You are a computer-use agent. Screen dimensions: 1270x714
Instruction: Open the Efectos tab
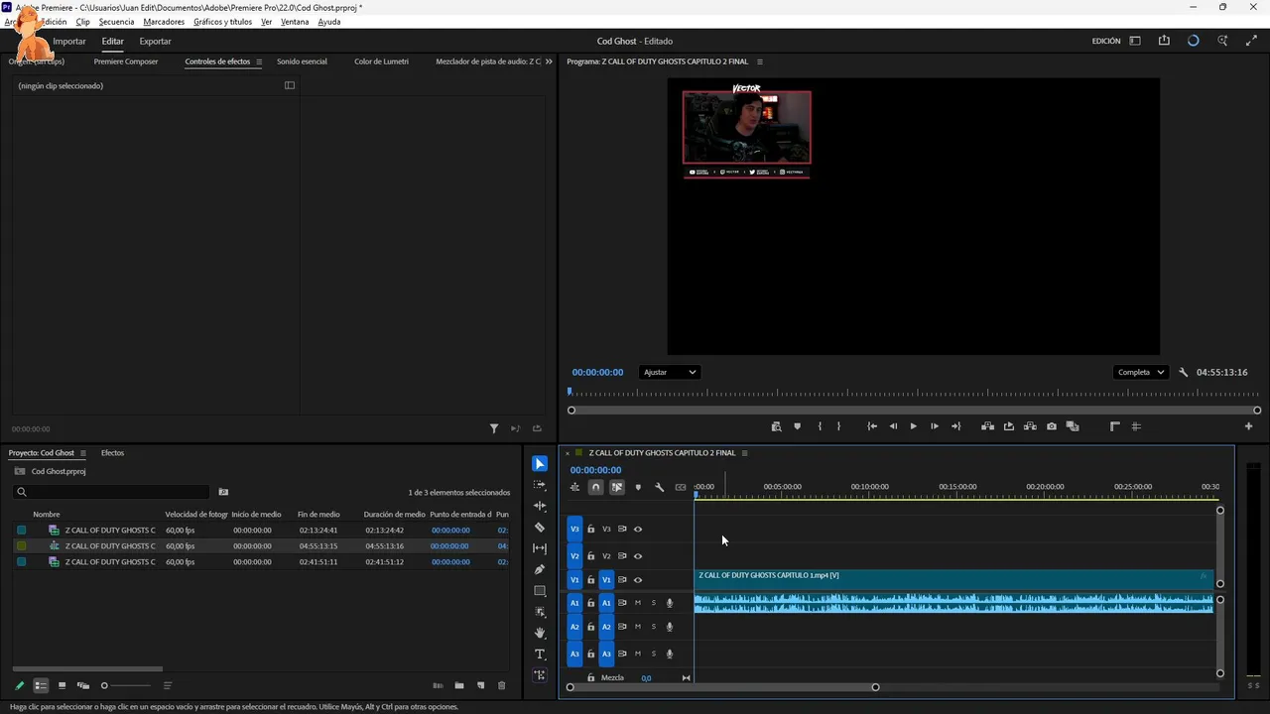pyautogui.click(x=112, y=453)
